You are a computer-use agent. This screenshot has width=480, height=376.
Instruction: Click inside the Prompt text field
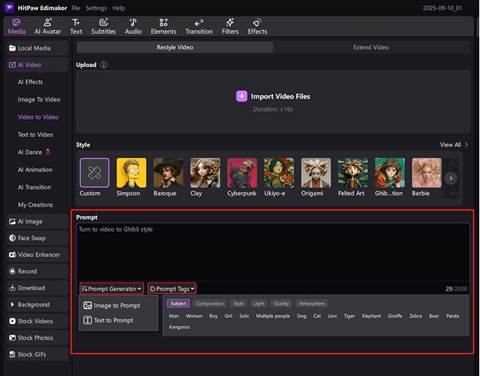pyautogui.click(x=273, y=252)
